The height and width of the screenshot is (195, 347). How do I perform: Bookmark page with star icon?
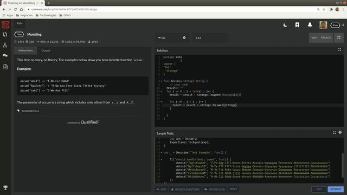(324, 9)
